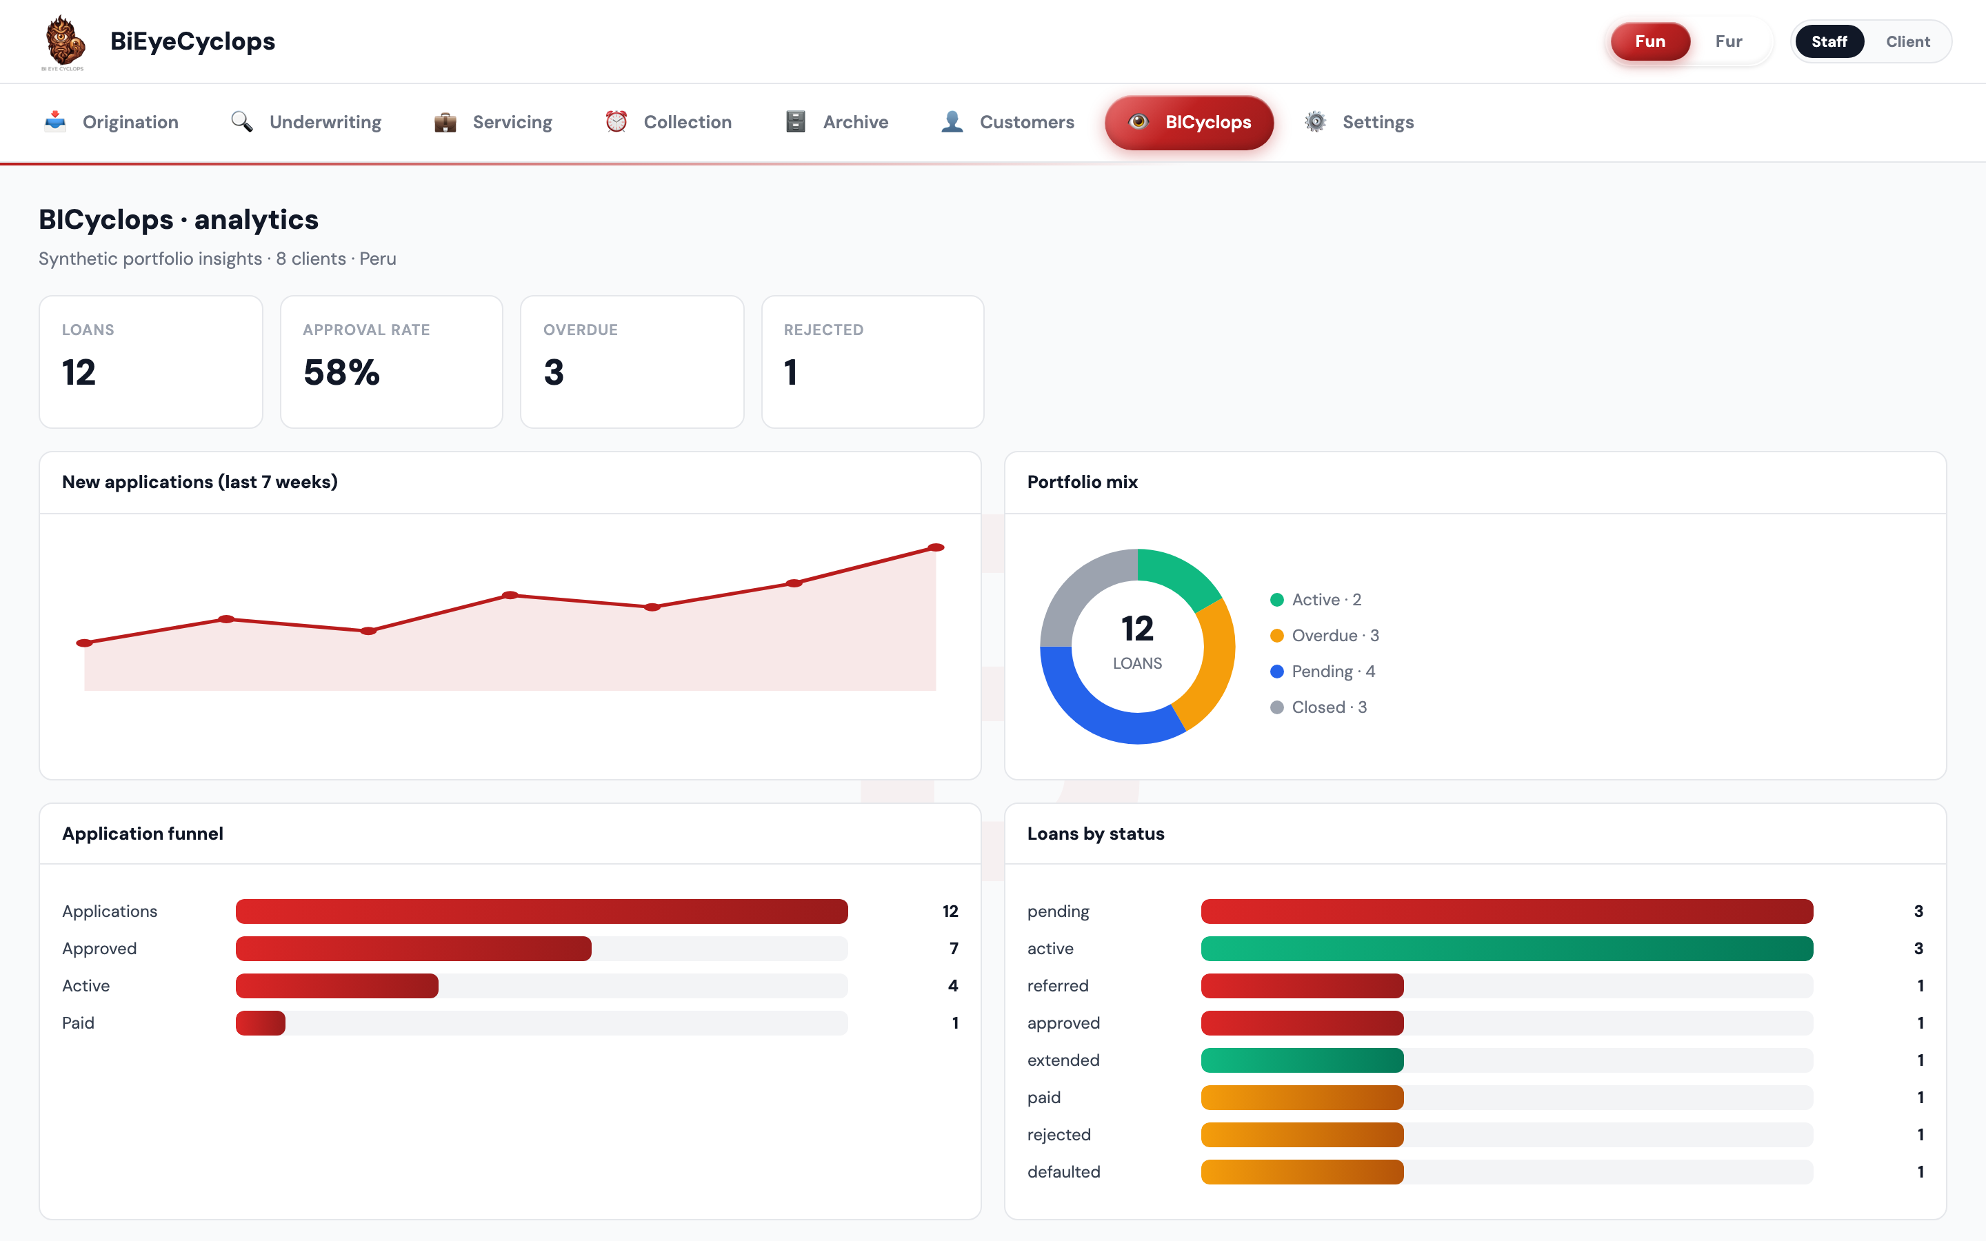The image size is (1986, 1241).
Task: Click the orange paid status bar
Action: [1303, 1098]
